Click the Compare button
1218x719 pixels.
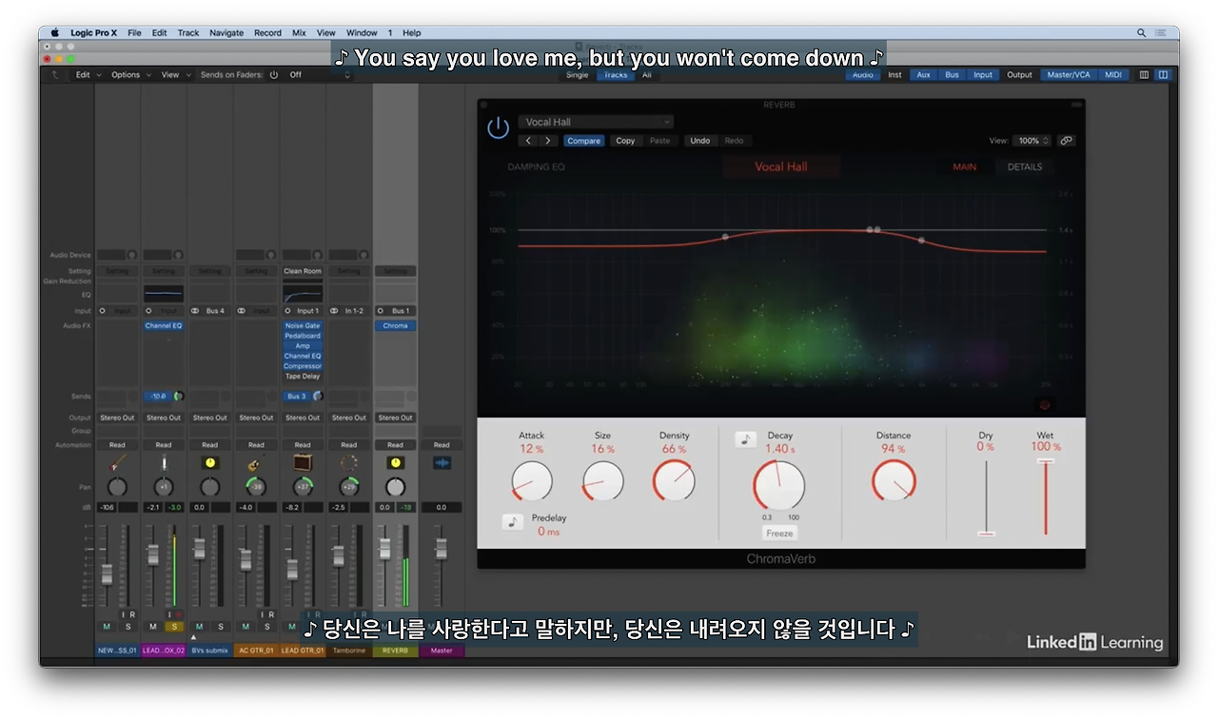[584, 141]
